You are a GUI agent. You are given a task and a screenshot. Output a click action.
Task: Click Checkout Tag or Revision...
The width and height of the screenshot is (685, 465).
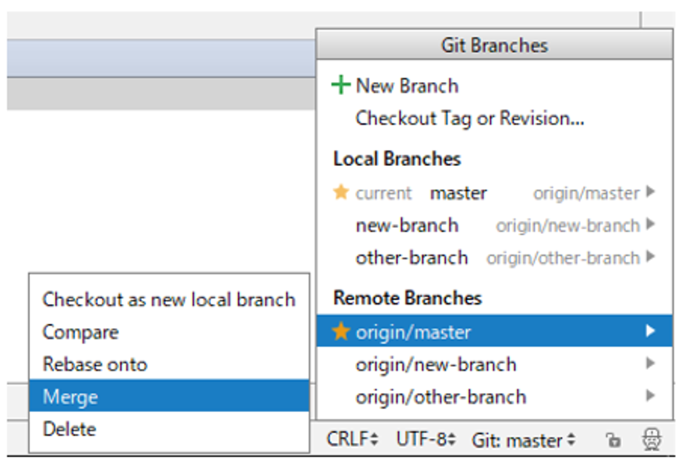pos(470,119)
